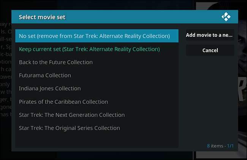
Task: Choose Pirates of the Caribbean Collection
Action: [97, 102]
